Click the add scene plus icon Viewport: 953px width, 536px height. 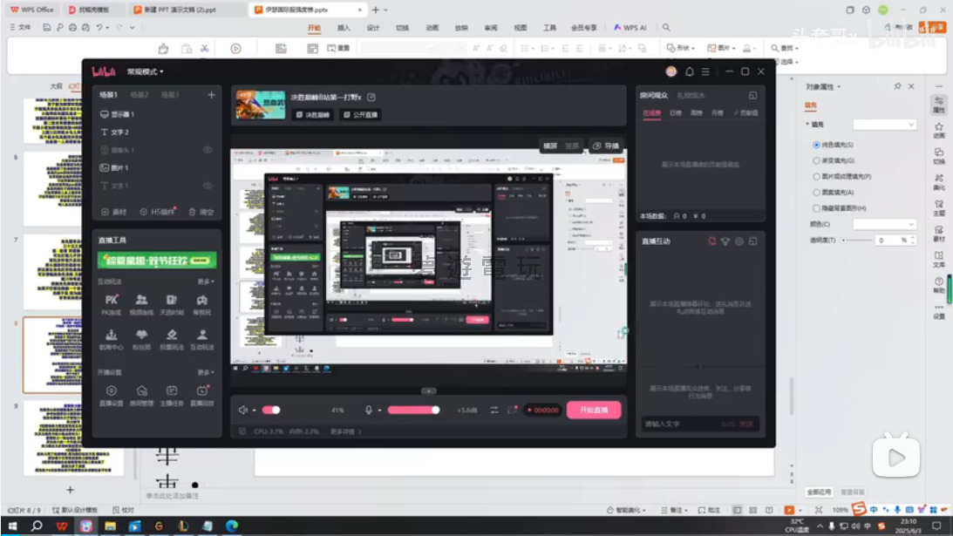click(x=211, y=95)
